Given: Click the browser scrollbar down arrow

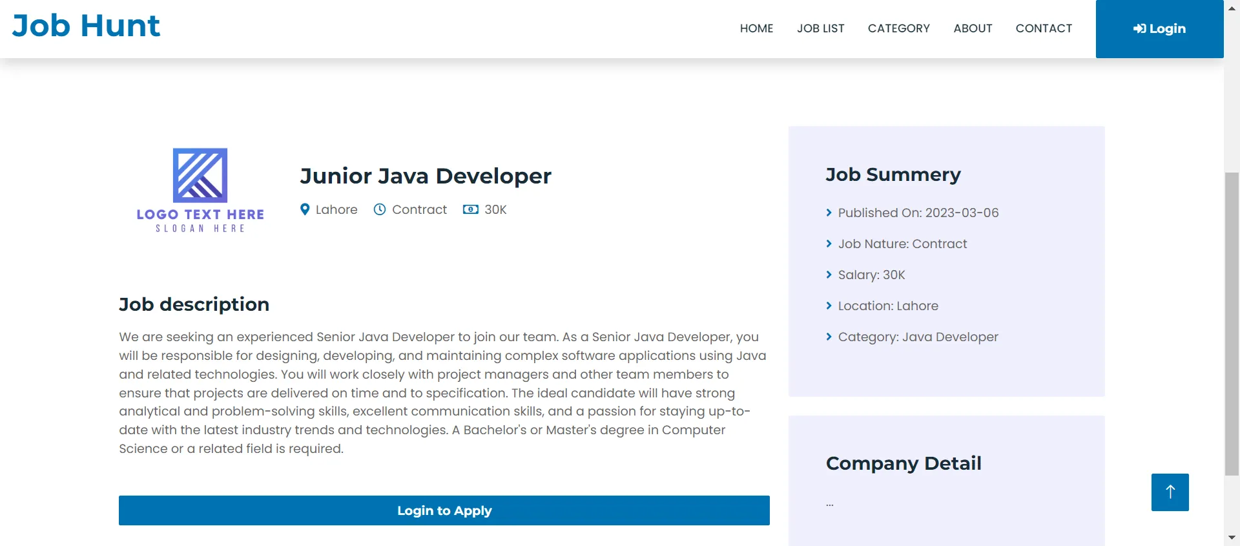Looking at the screenshot, I should (x=1232, y=538).
